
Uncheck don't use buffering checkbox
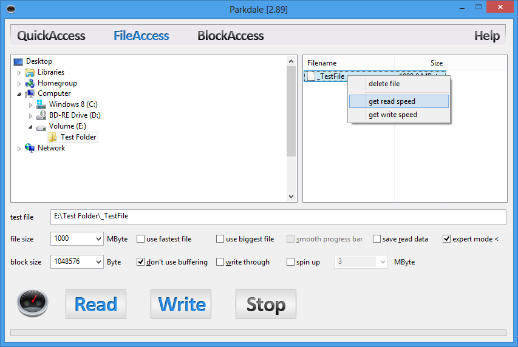(140, 262)
